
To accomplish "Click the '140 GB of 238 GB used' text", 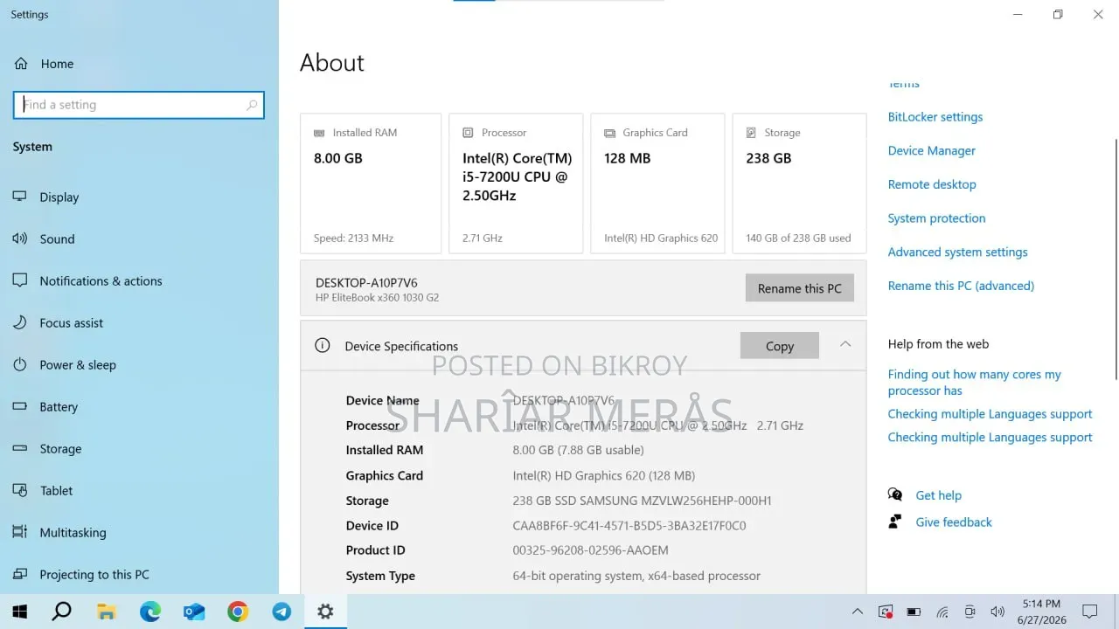I will pos(798,238).
